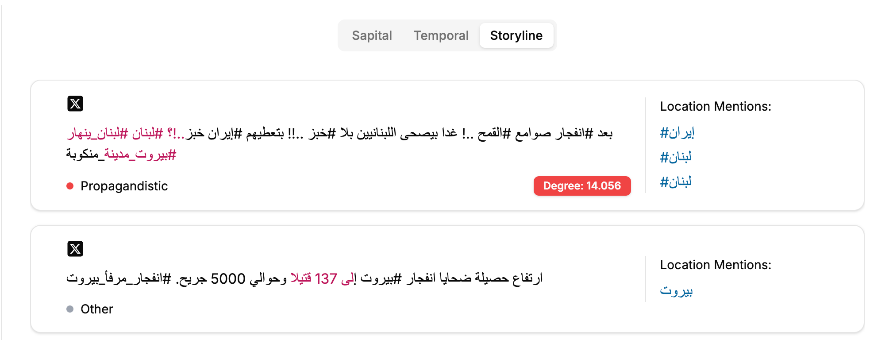The image size is (870, 340).
Task: Click the X logo on the Beirut casualties post
Action: 75,249
